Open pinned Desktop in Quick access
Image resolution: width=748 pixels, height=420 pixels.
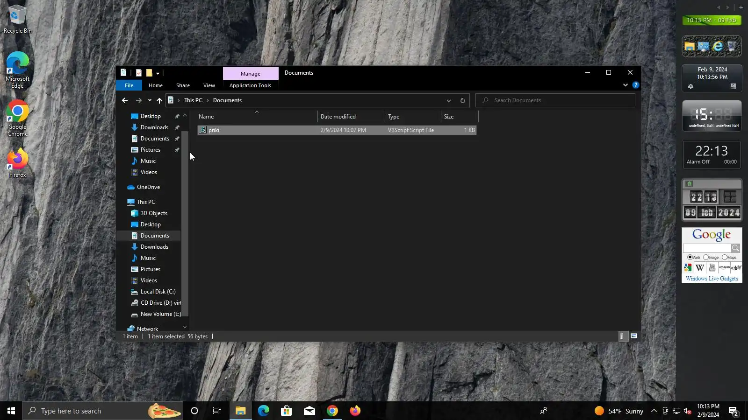point(151,116)
